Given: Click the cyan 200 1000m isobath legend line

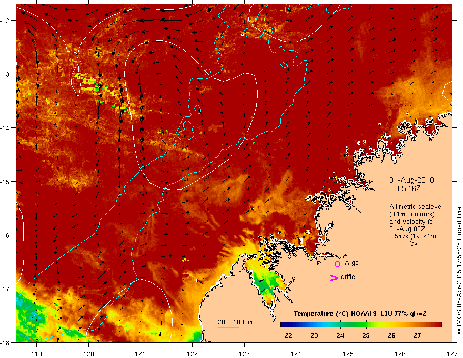Looking at the screenshot, I should pos(228,327).
